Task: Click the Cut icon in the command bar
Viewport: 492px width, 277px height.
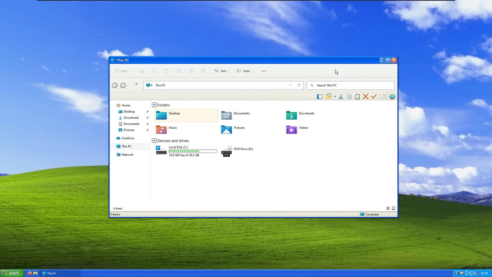Action: pos(142,71)
